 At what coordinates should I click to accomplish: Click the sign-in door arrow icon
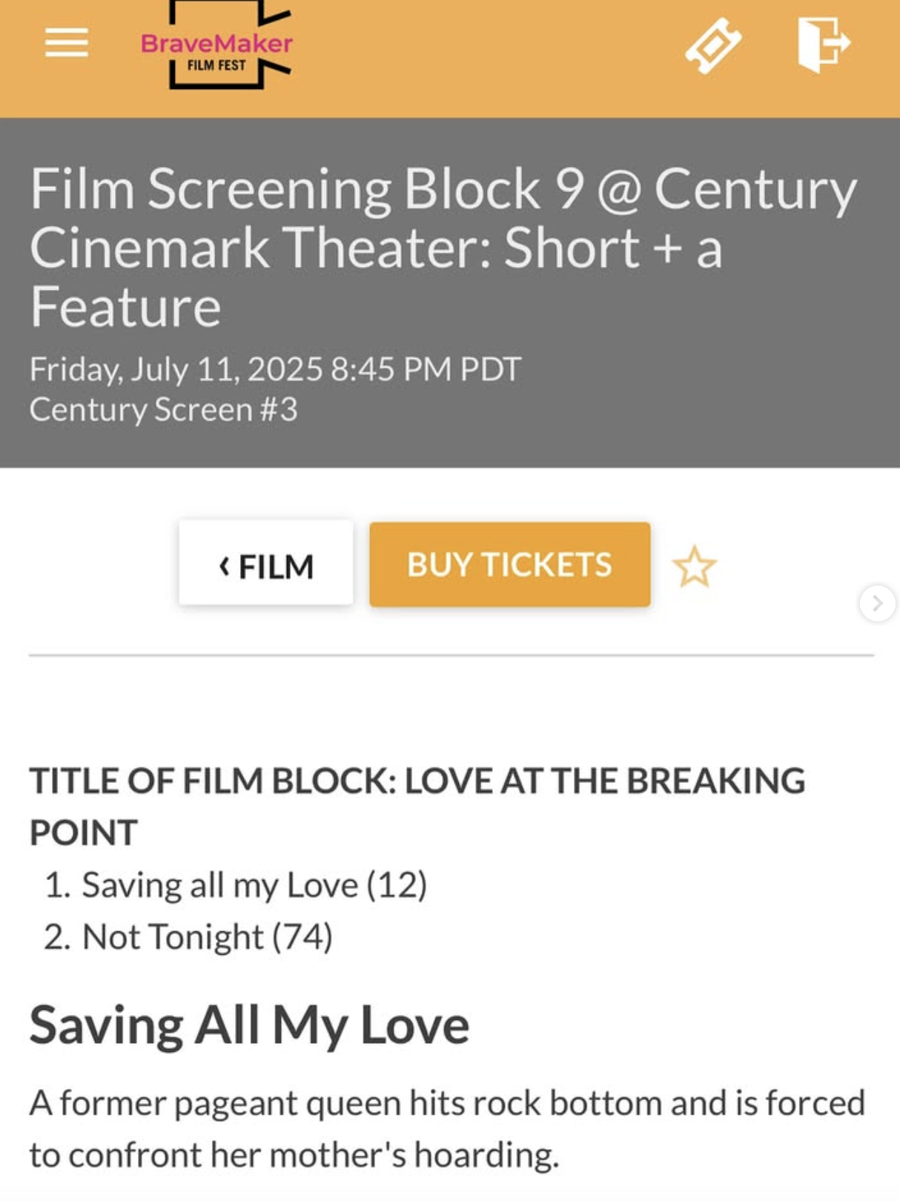(x=823, y=44)
